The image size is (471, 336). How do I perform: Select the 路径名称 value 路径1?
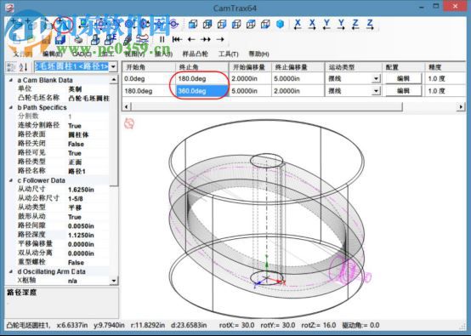pyautogui.click(x=77, y=171)
